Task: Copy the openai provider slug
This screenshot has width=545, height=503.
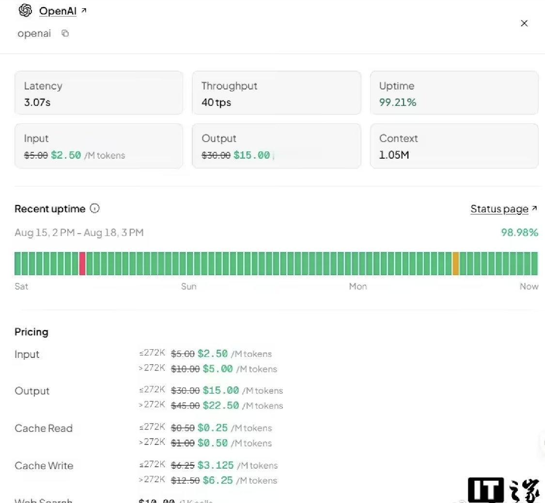Action: tap(65, 33)
